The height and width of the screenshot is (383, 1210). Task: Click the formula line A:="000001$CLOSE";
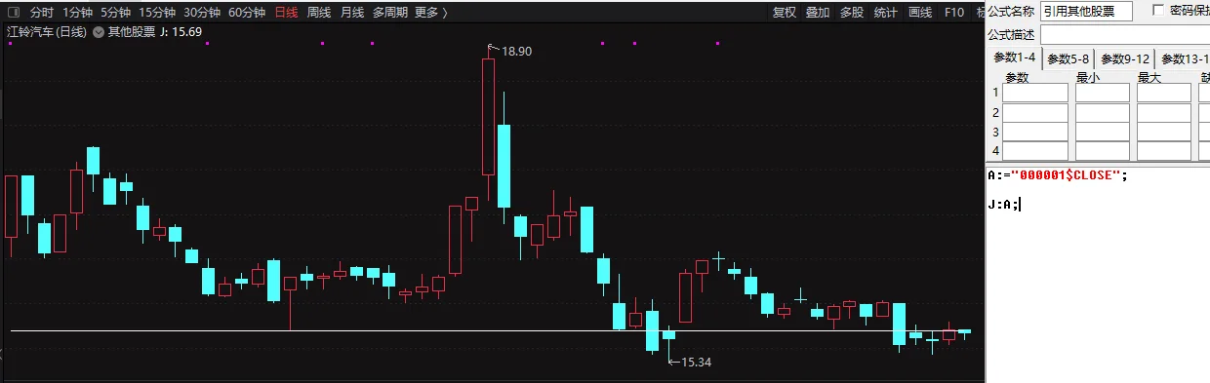tap(1058, 175)
